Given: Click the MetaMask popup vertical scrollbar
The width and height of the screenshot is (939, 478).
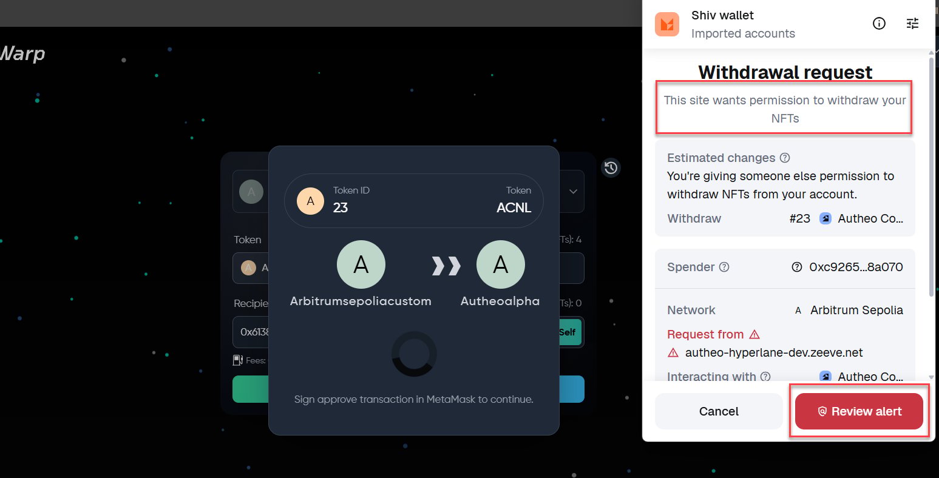Looking at the screenshot, I should 932,176.
